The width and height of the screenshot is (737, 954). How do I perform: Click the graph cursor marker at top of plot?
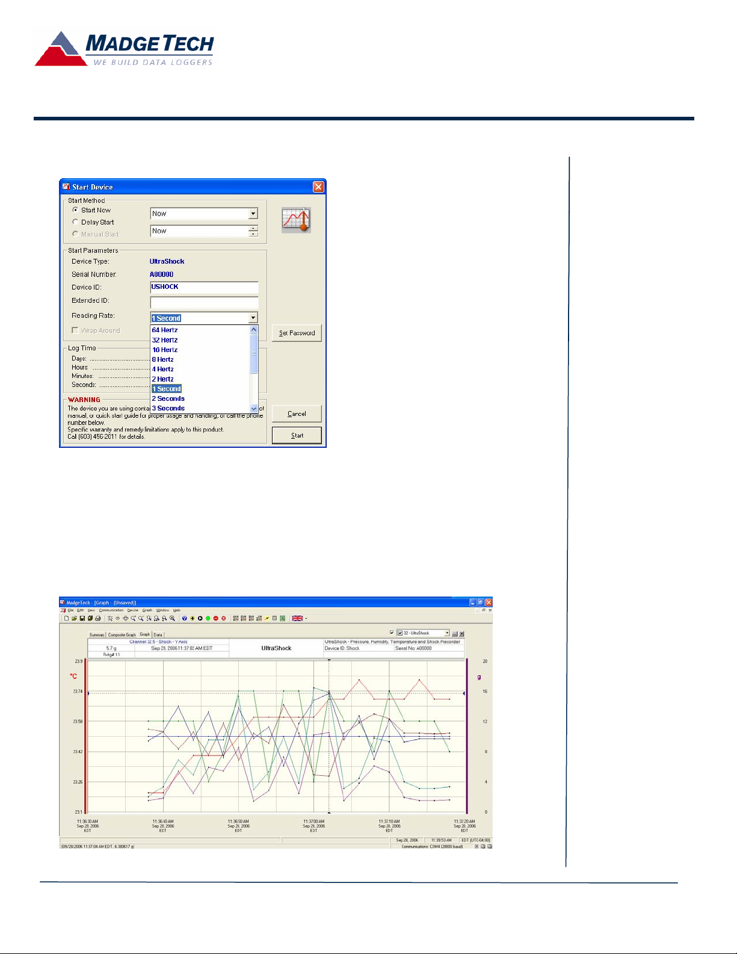click(328, 660)
